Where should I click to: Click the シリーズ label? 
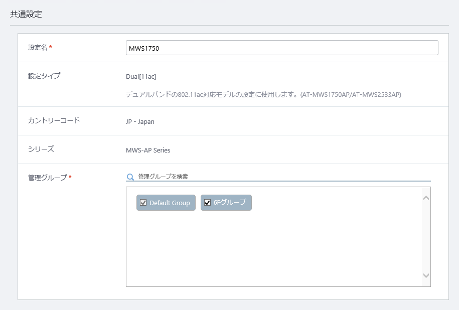41,149
